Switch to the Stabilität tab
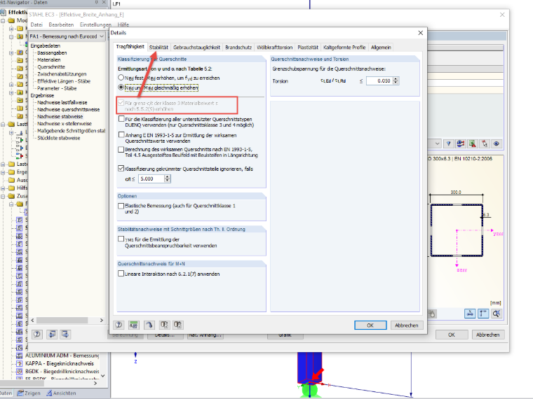The width and height of the screenshot is (533, 399). point(158,47)
